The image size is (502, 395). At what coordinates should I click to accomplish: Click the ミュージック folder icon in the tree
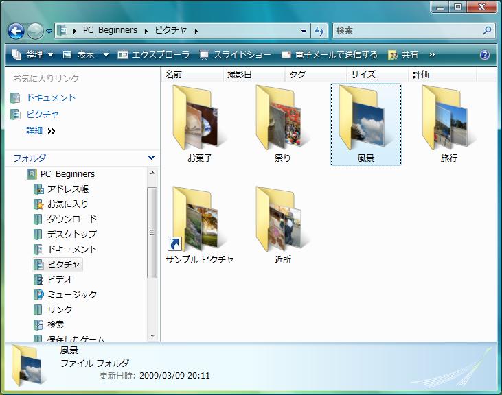tap(38, 295)
